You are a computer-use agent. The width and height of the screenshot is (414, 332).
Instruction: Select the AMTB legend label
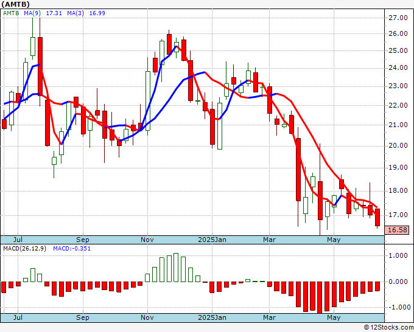point(11,13)
